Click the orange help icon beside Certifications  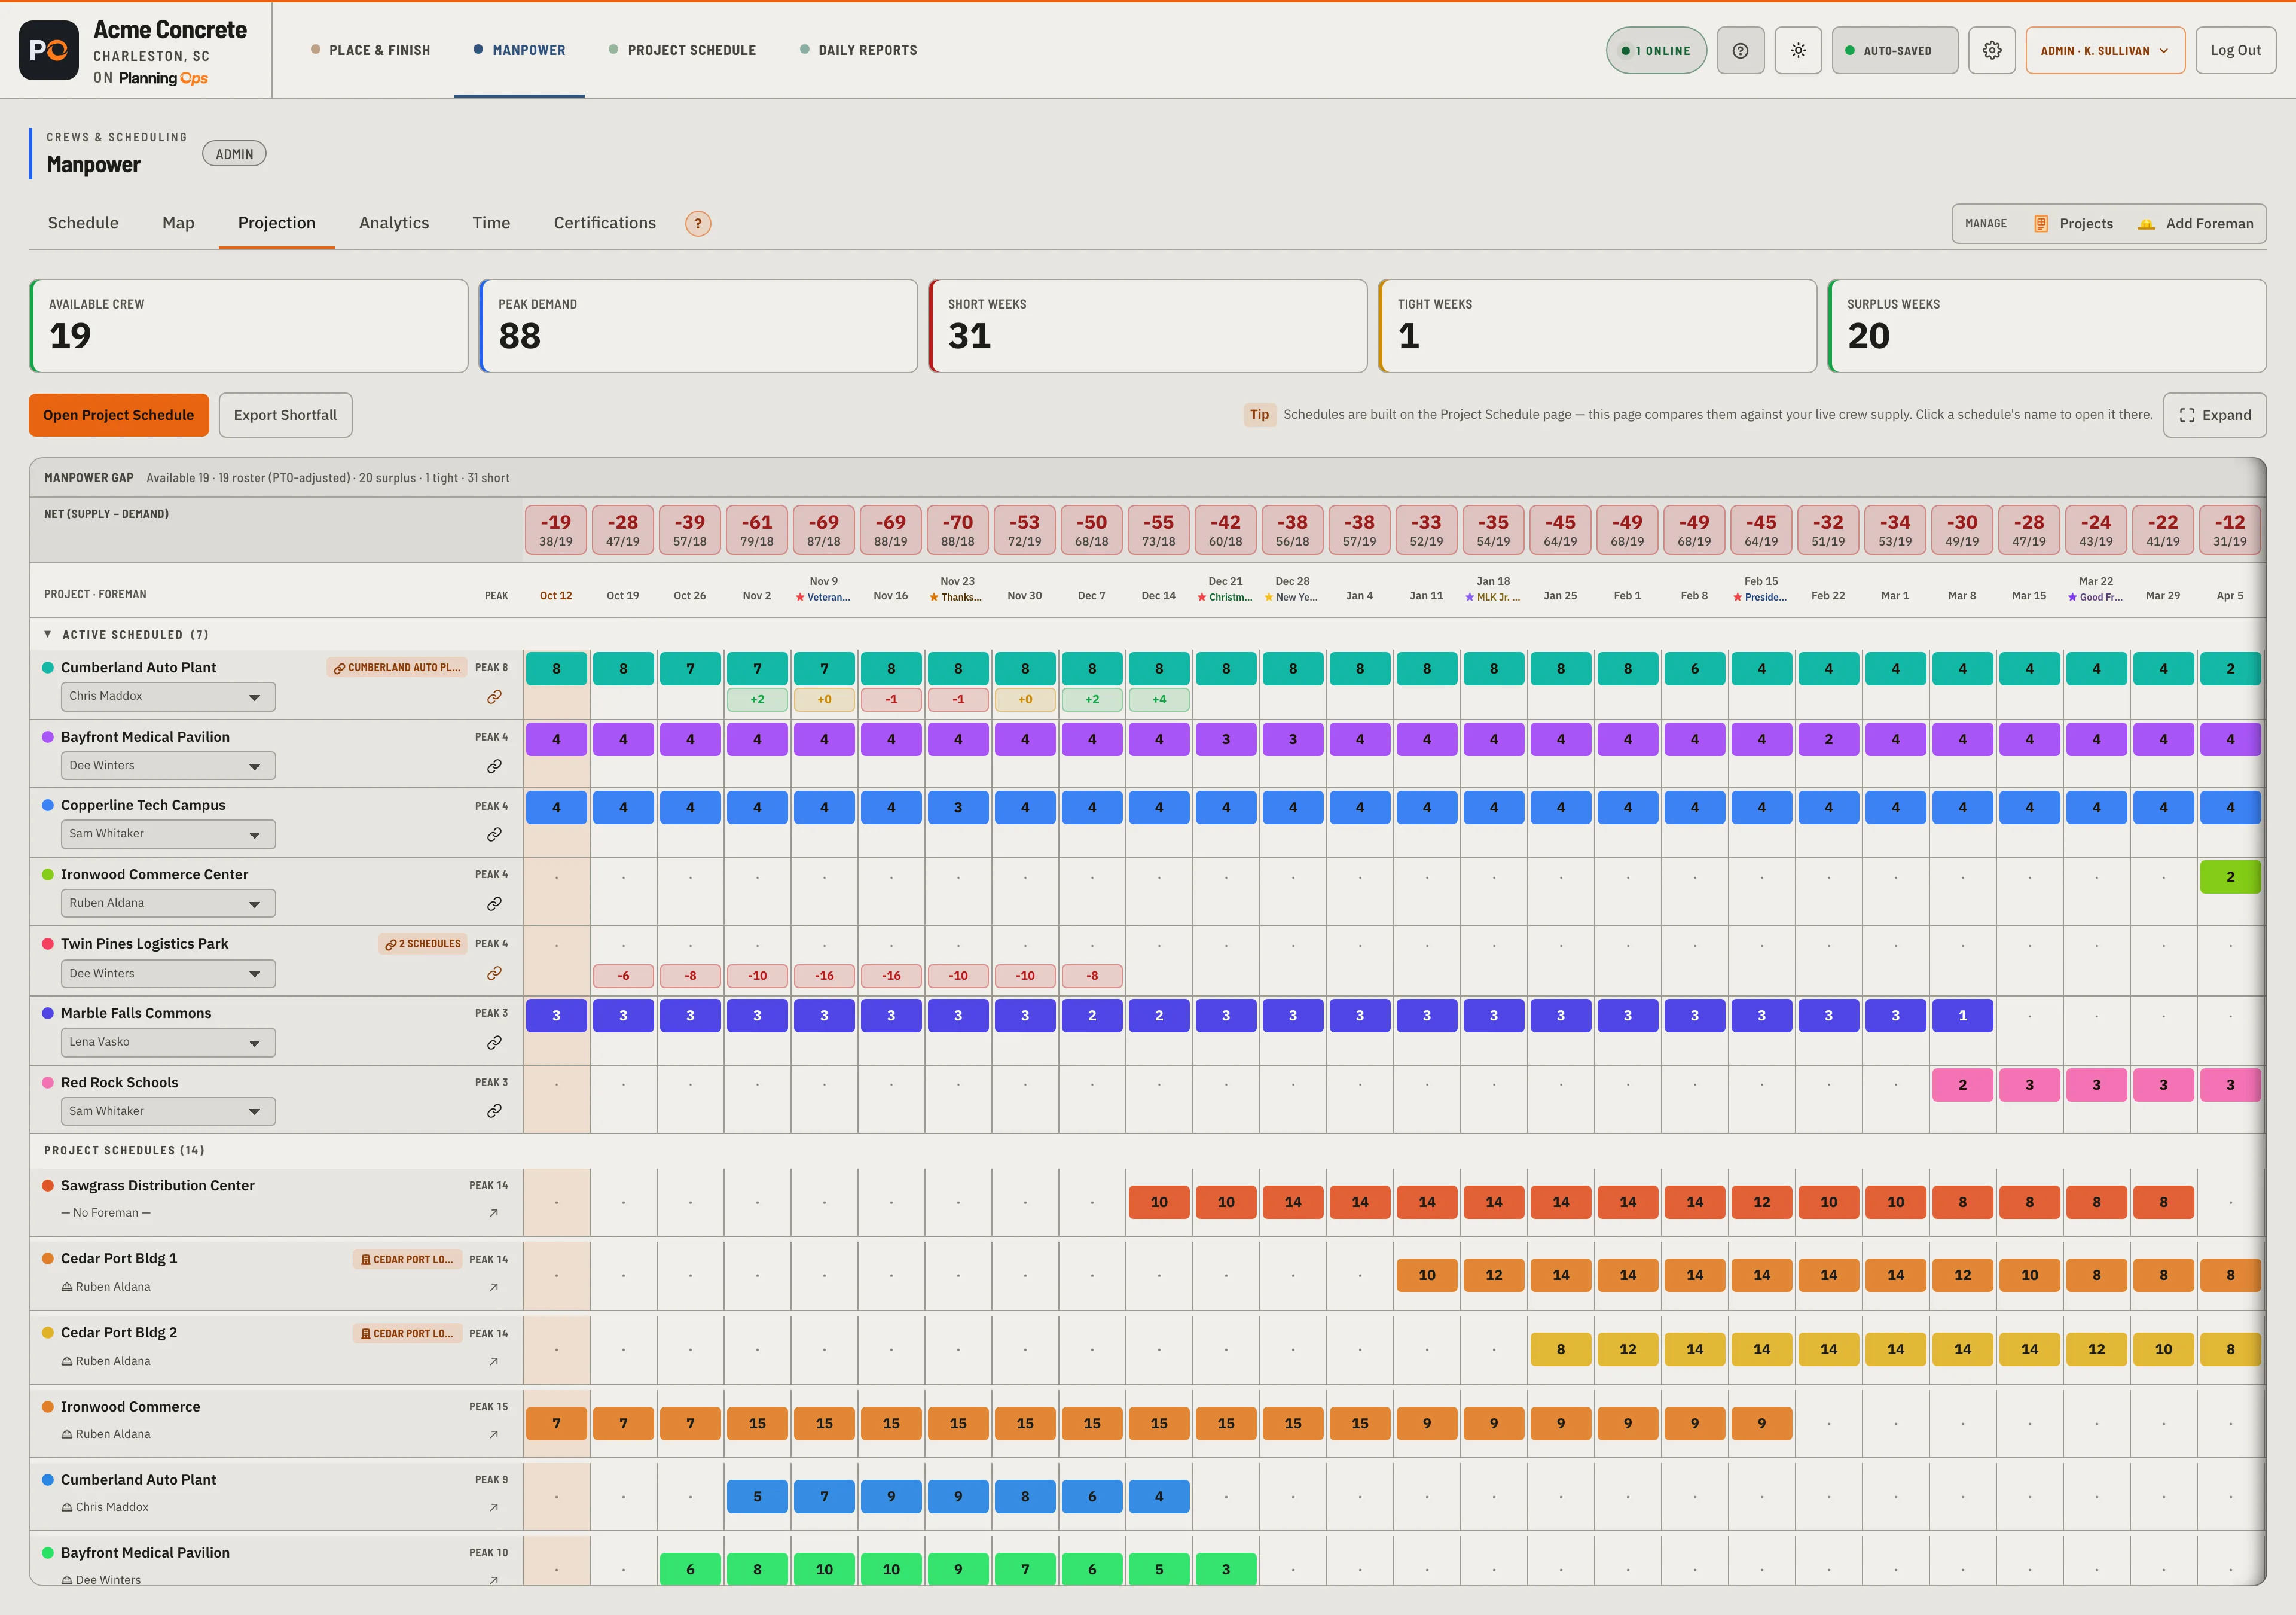click(x=698, y=223)
